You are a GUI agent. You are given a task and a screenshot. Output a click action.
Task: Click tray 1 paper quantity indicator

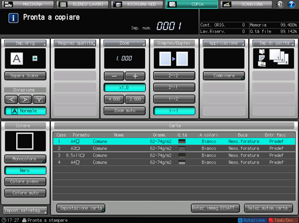(x=182, y=141)
